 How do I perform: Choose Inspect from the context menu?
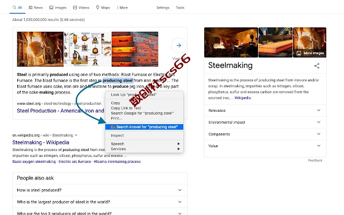coord(144,135)
